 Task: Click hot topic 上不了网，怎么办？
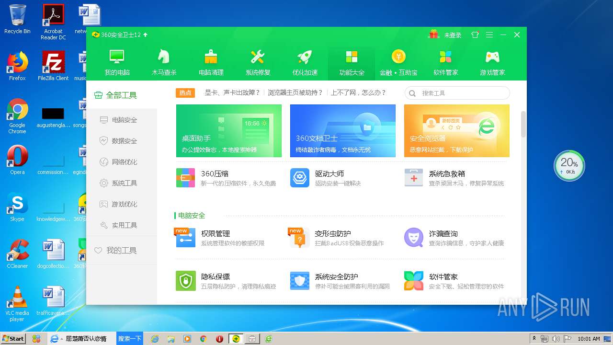[x=359, y=93]
